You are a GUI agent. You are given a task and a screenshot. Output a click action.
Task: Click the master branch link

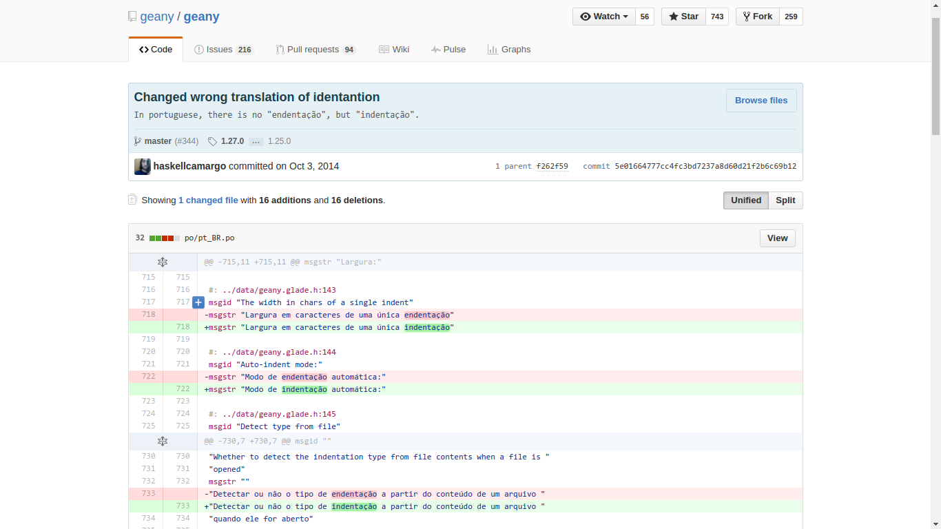(158, 141)
